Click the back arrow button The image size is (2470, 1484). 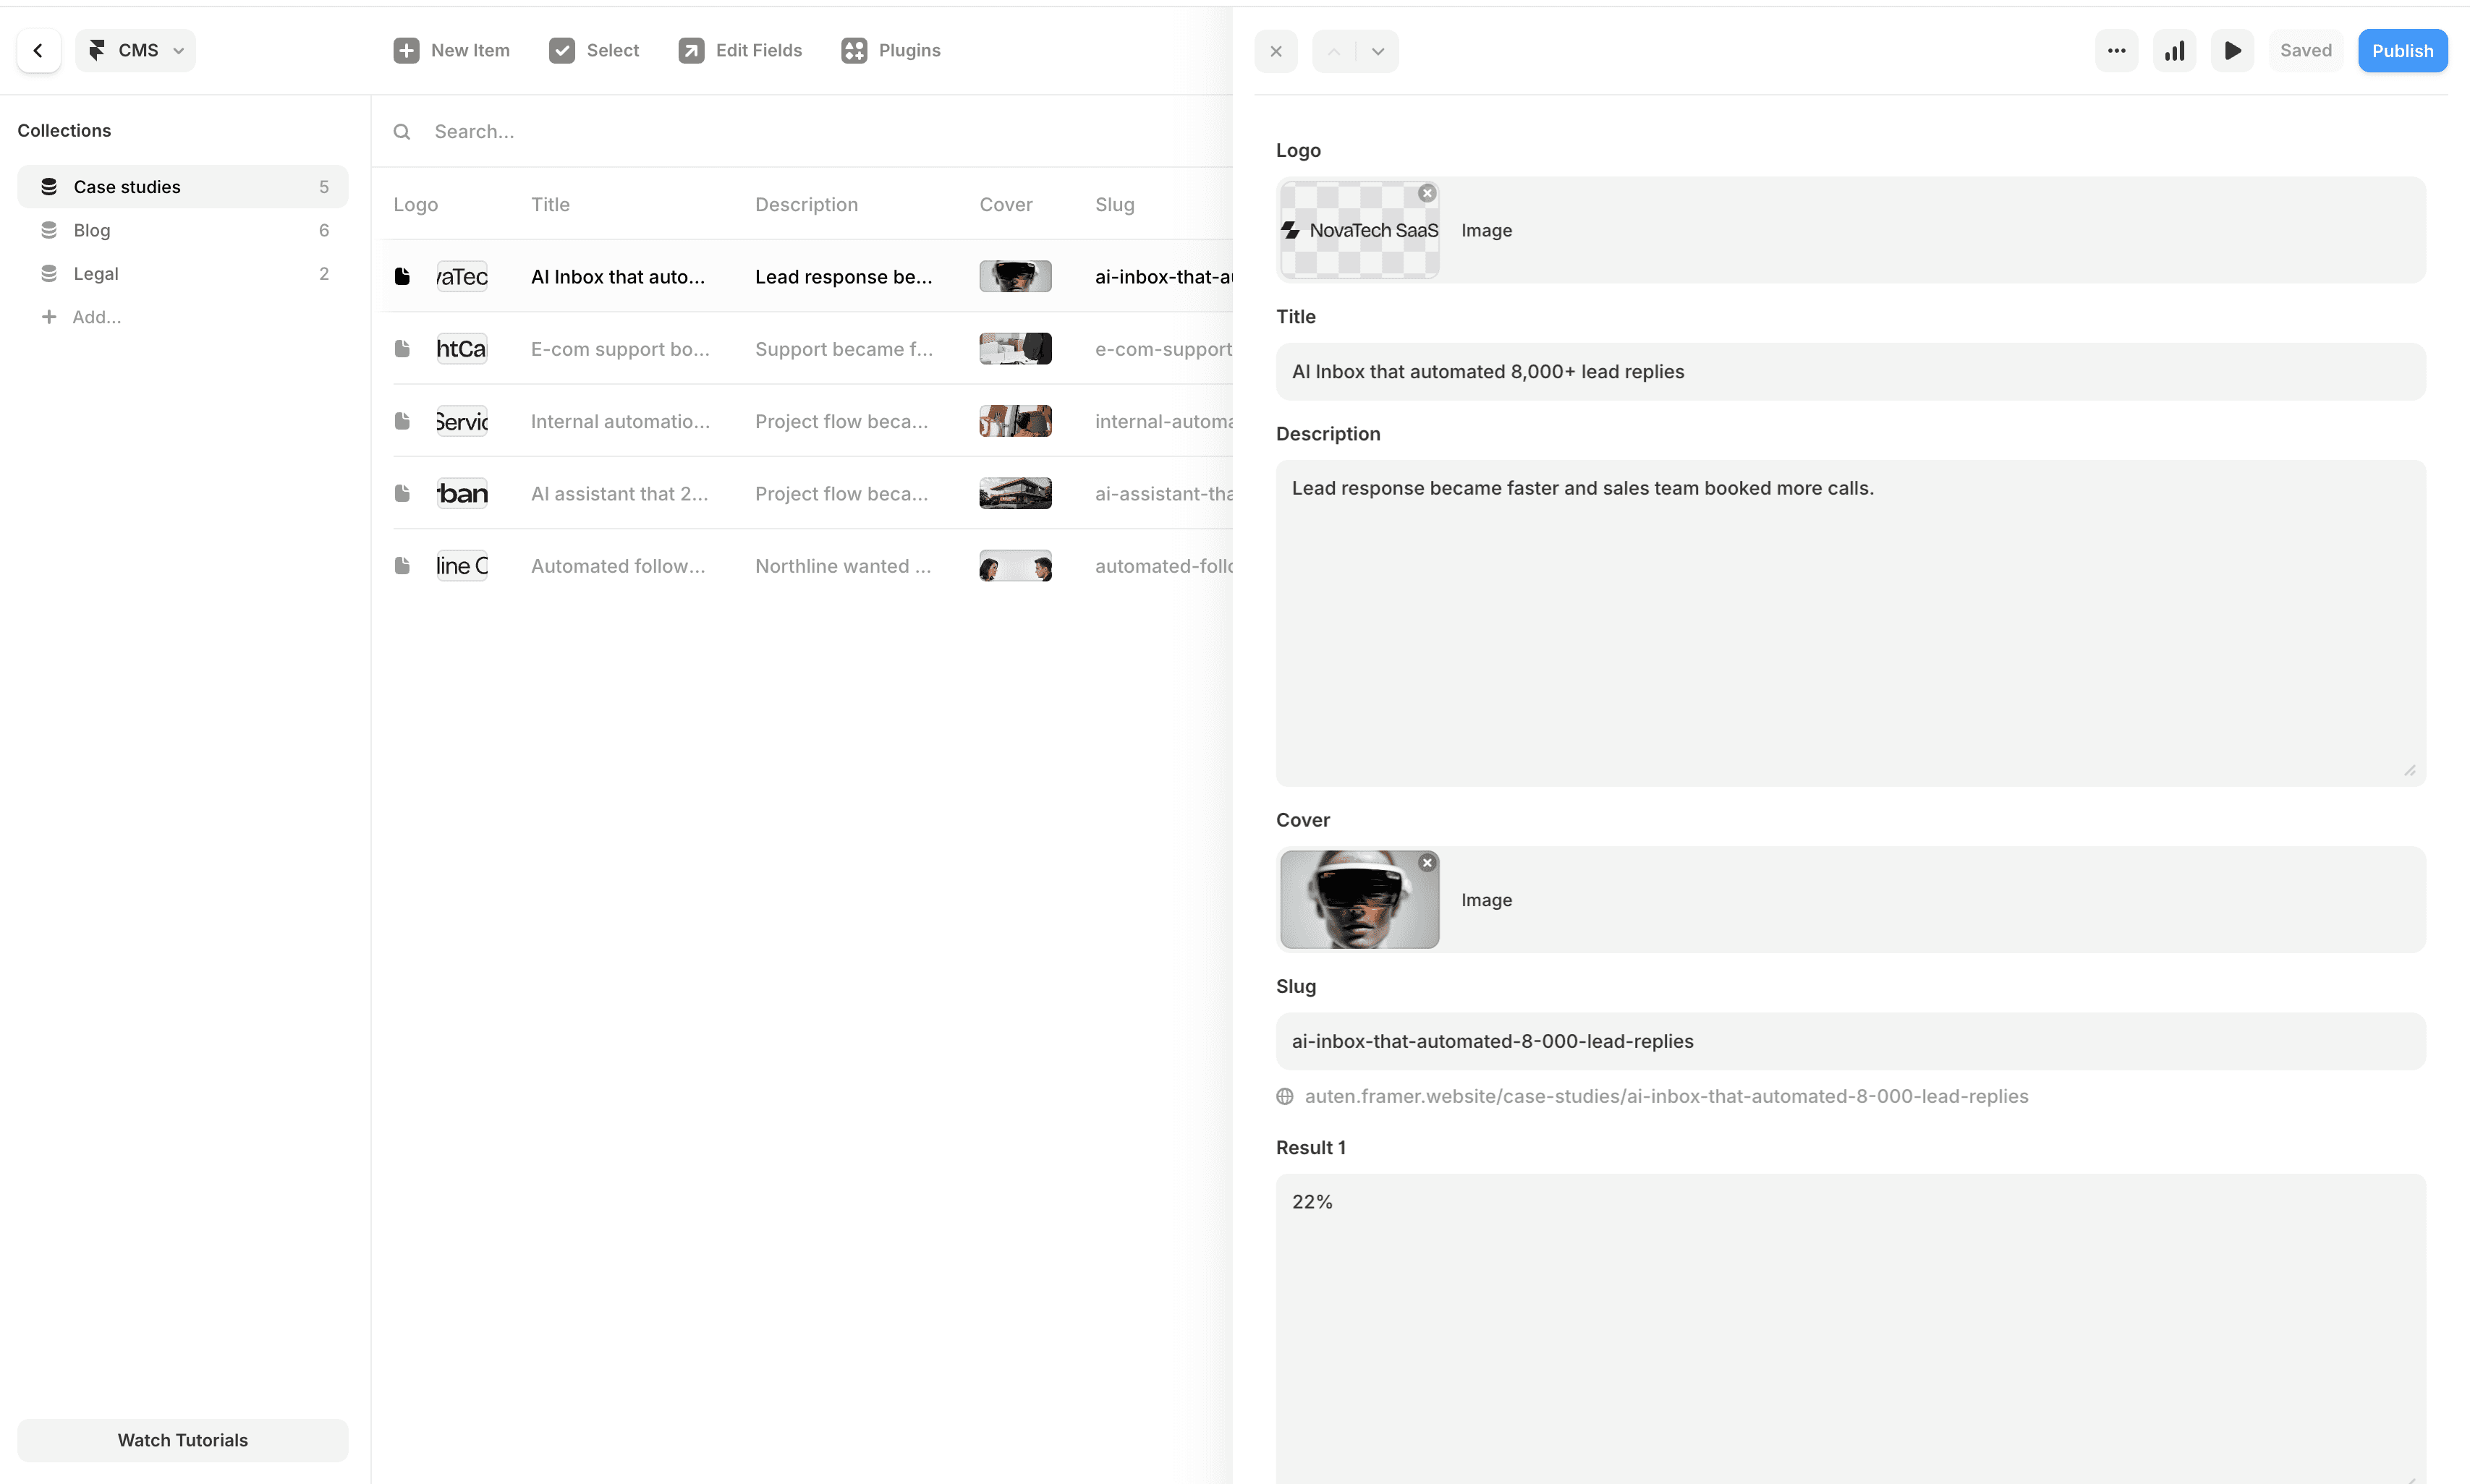(x=38, y=50)
